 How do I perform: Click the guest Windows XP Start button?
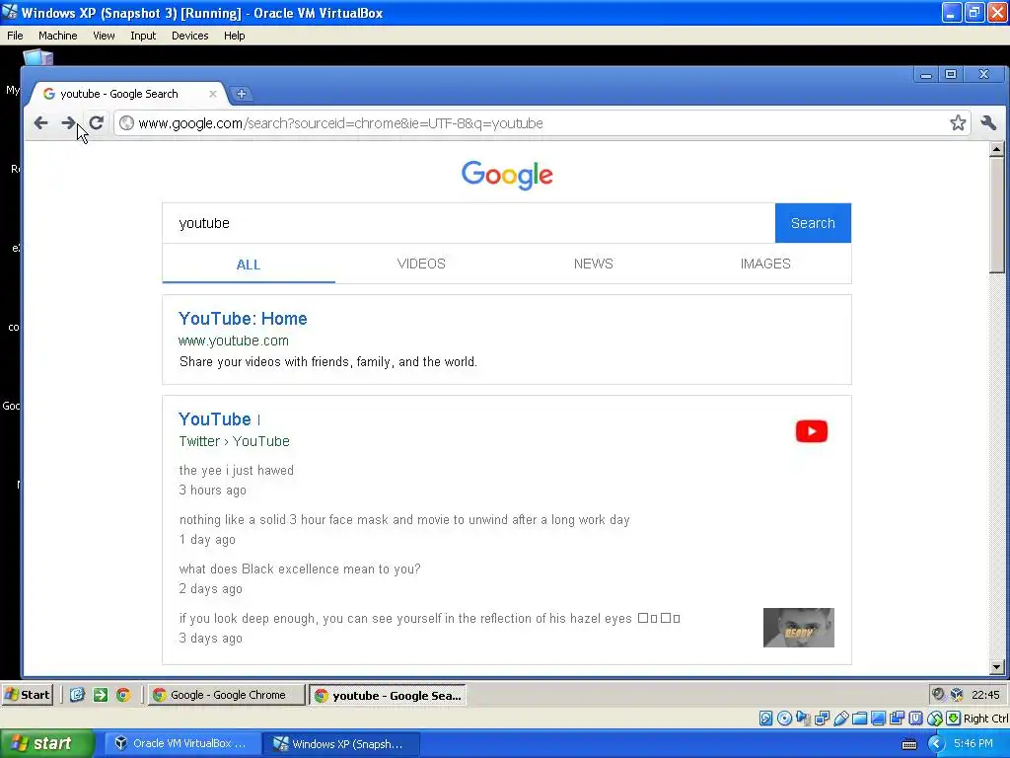point(27,694)
